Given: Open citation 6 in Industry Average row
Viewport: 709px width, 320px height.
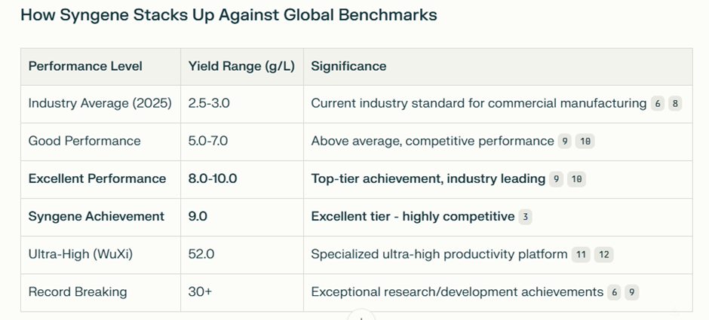Looking at the screenshot, I should (x=658, y=104).
